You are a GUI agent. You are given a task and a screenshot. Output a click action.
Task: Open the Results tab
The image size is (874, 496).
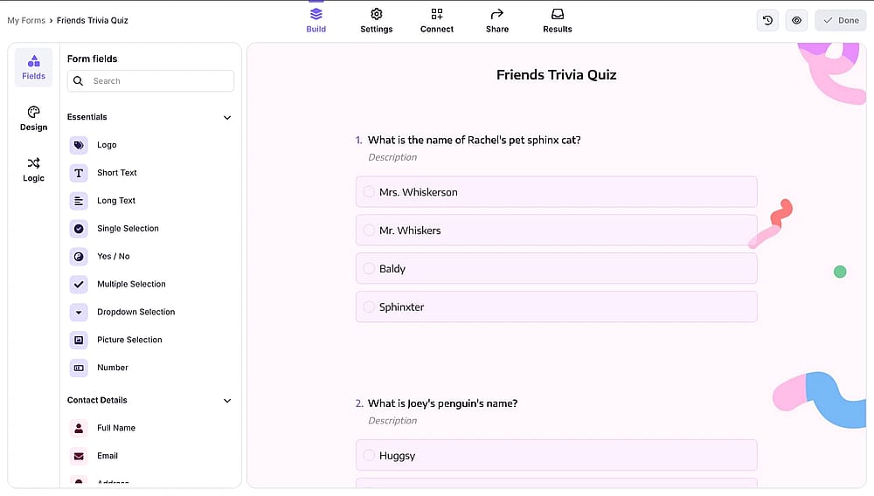coord(558,21)
